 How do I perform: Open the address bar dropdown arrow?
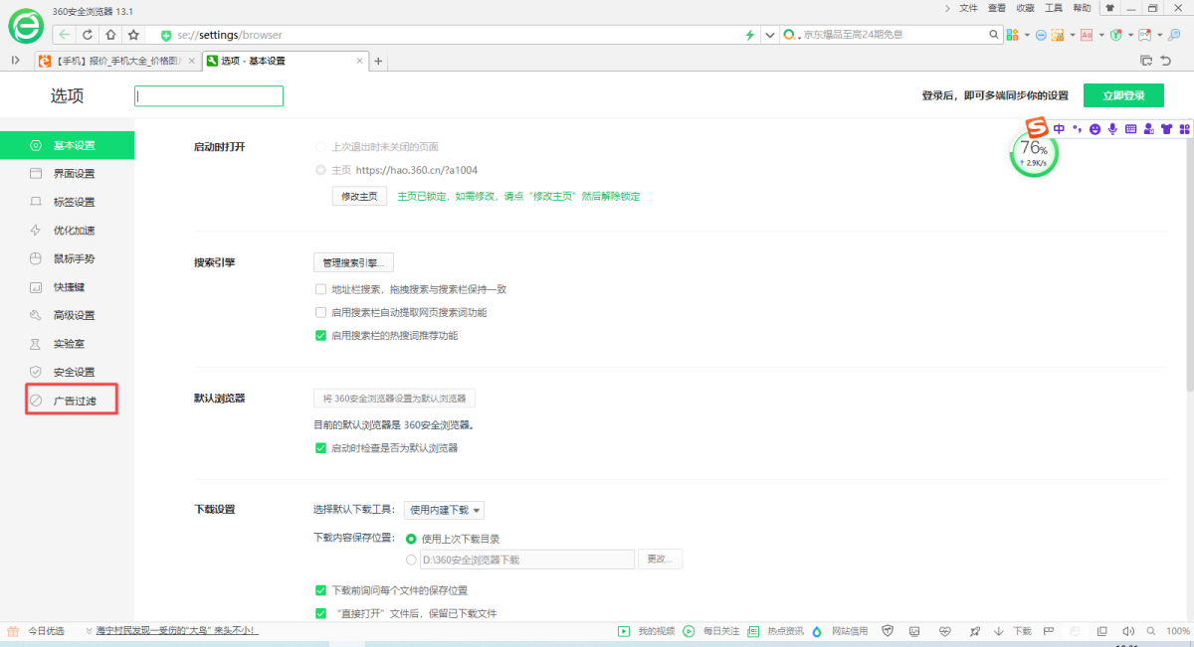(769, 35)
